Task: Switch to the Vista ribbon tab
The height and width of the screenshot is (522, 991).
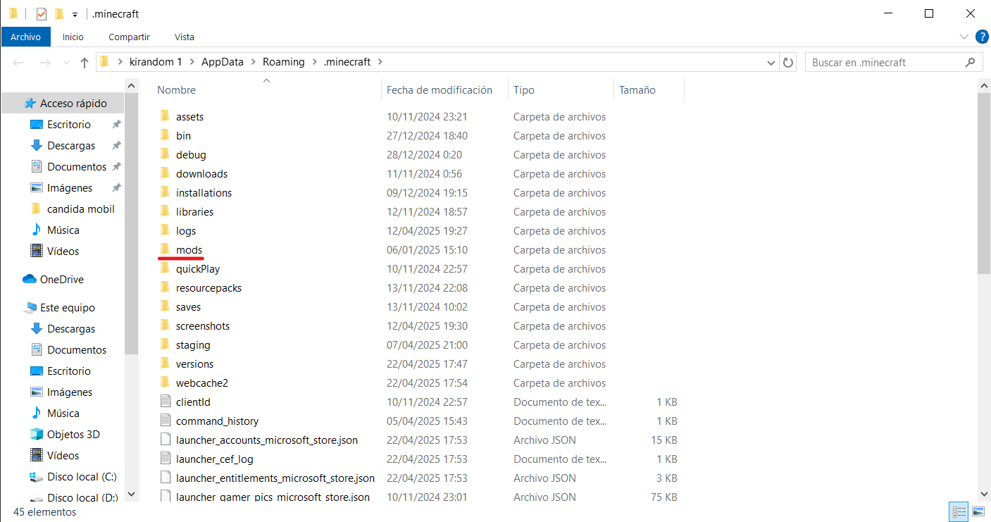Action: click(x=184, y=37)
